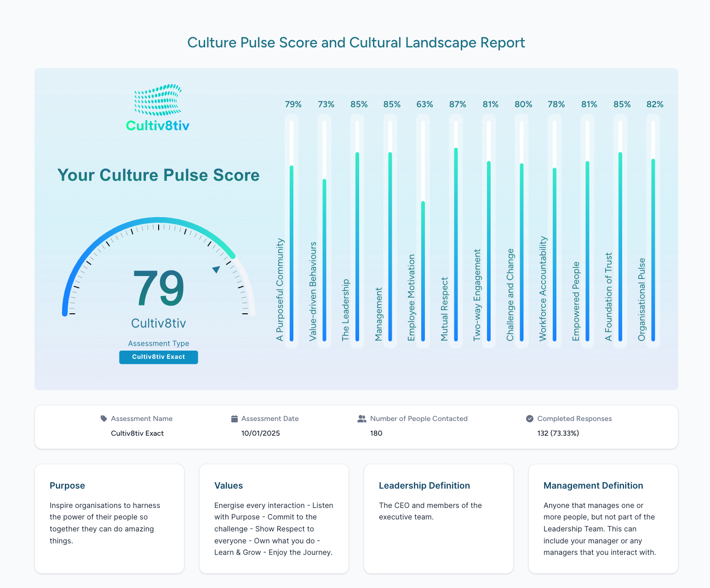Click the 87% Mutual Respect value
Image resolution: width=710 pixels, height=588 pixels.
coord(458,104)
